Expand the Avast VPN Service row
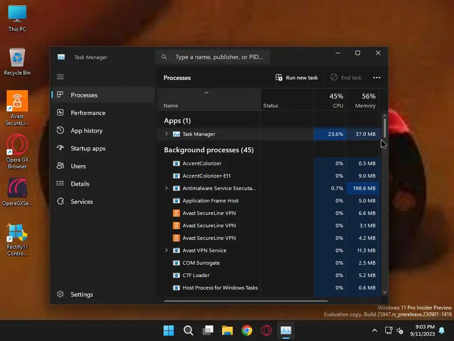The image size is (454, 341). (x=167, y=250)
